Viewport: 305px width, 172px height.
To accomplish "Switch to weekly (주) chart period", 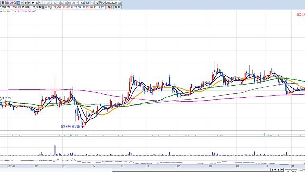I will click(22, 3).
